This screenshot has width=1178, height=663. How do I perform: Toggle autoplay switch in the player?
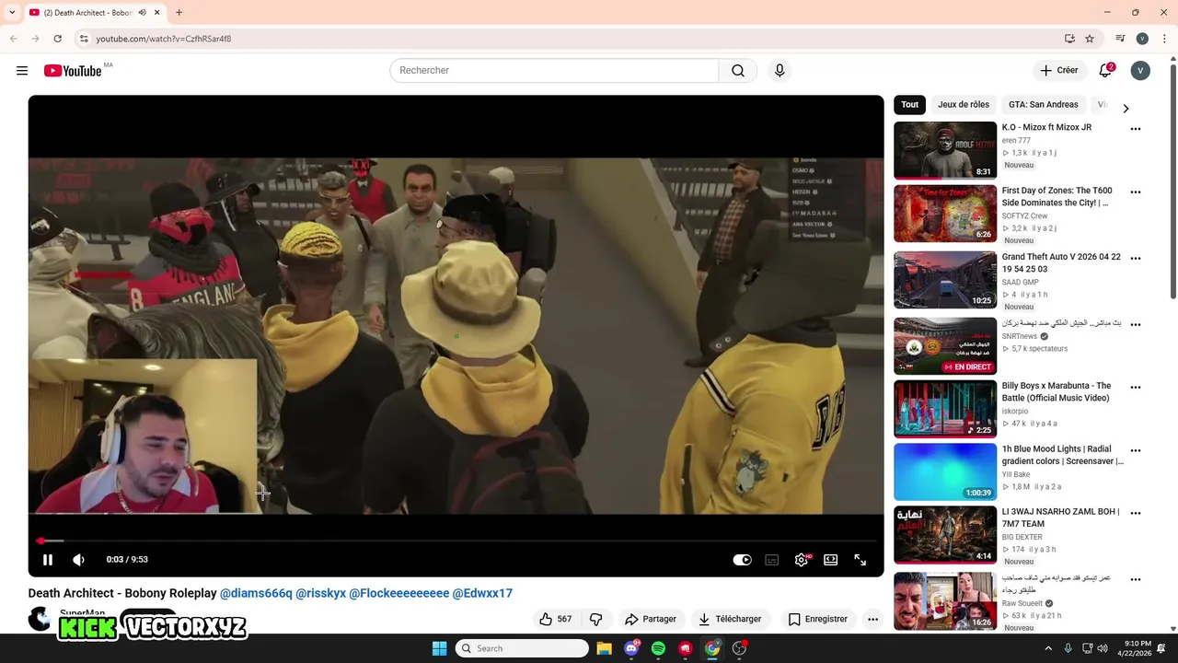click(x=742, y=559)
